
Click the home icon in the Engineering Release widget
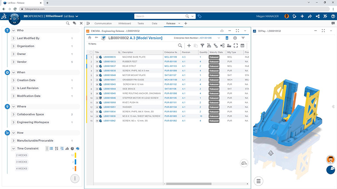point(90,38)
